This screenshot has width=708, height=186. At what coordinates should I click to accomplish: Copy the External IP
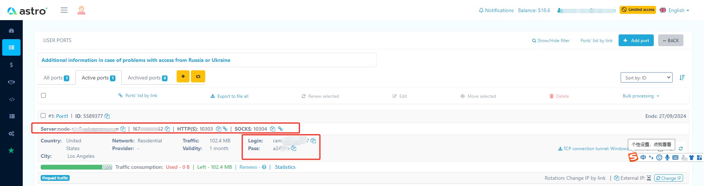(617, 178)
